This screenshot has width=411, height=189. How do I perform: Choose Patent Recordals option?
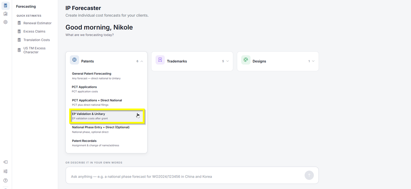[x=107, y=143]
